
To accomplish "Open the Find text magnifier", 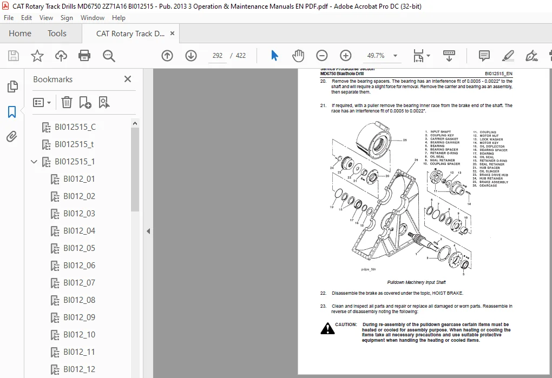I will pyautogui.click(x=109, y=56).
